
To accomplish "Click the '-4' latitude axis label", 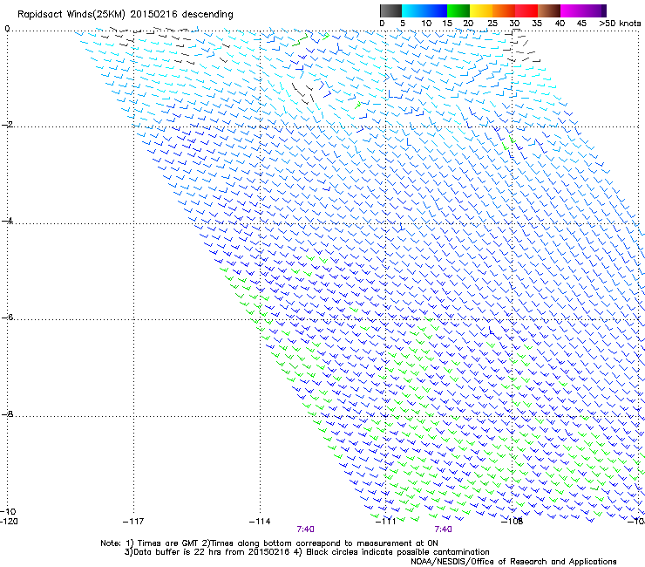I will coord(7,221).
